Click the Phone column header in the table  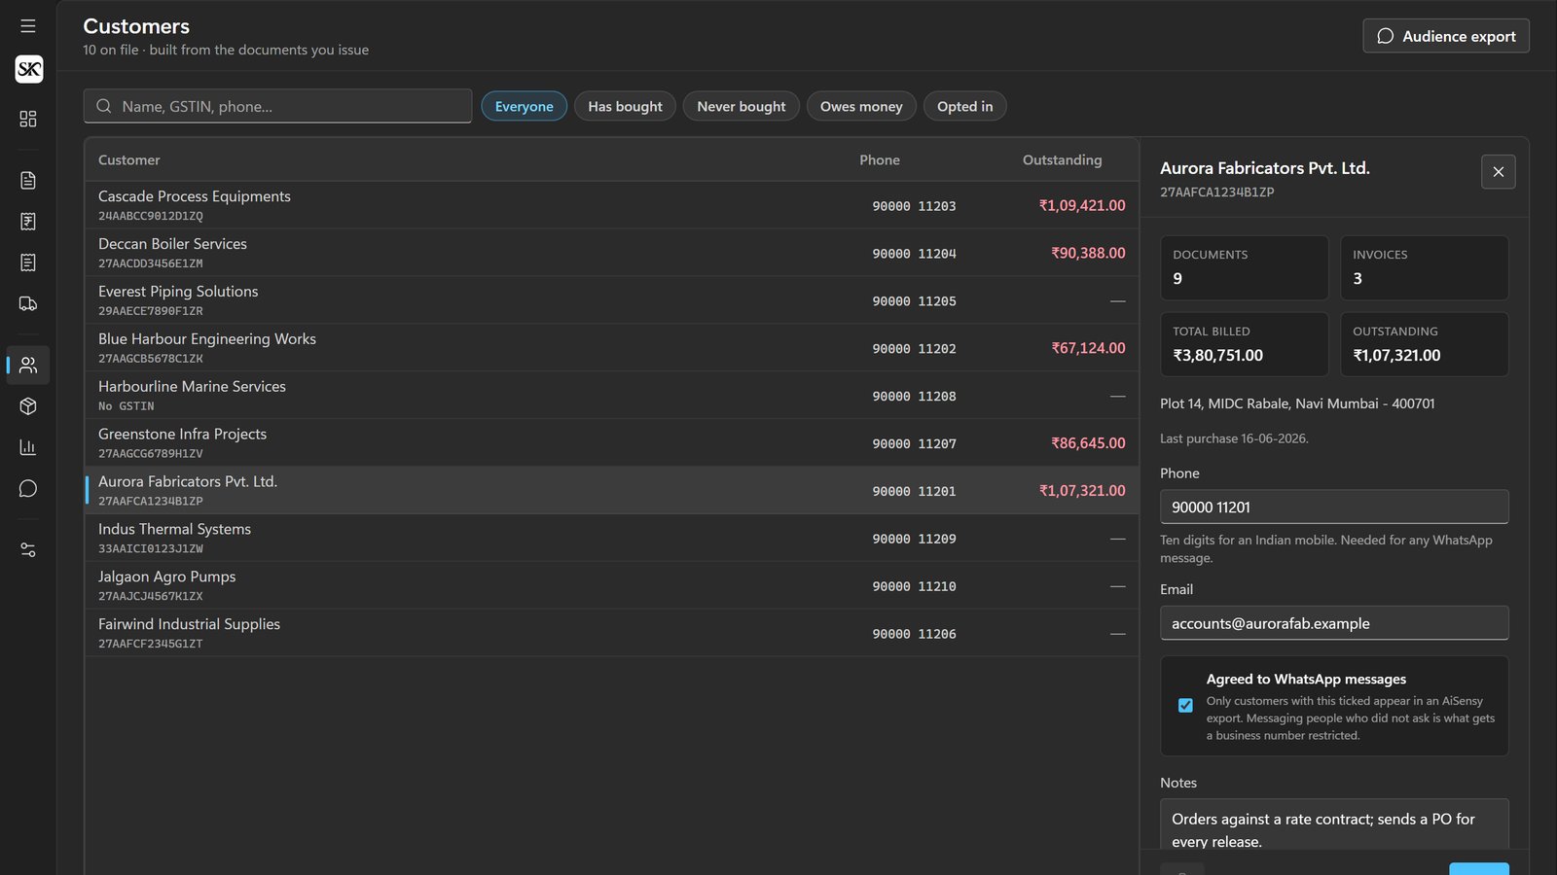point(880,159)
